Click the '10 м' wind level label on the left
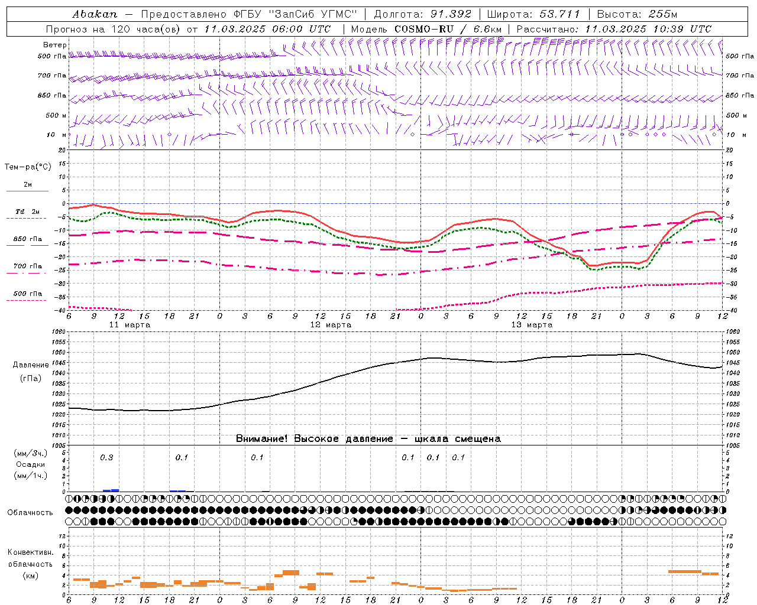 click(x=57, y=135)
